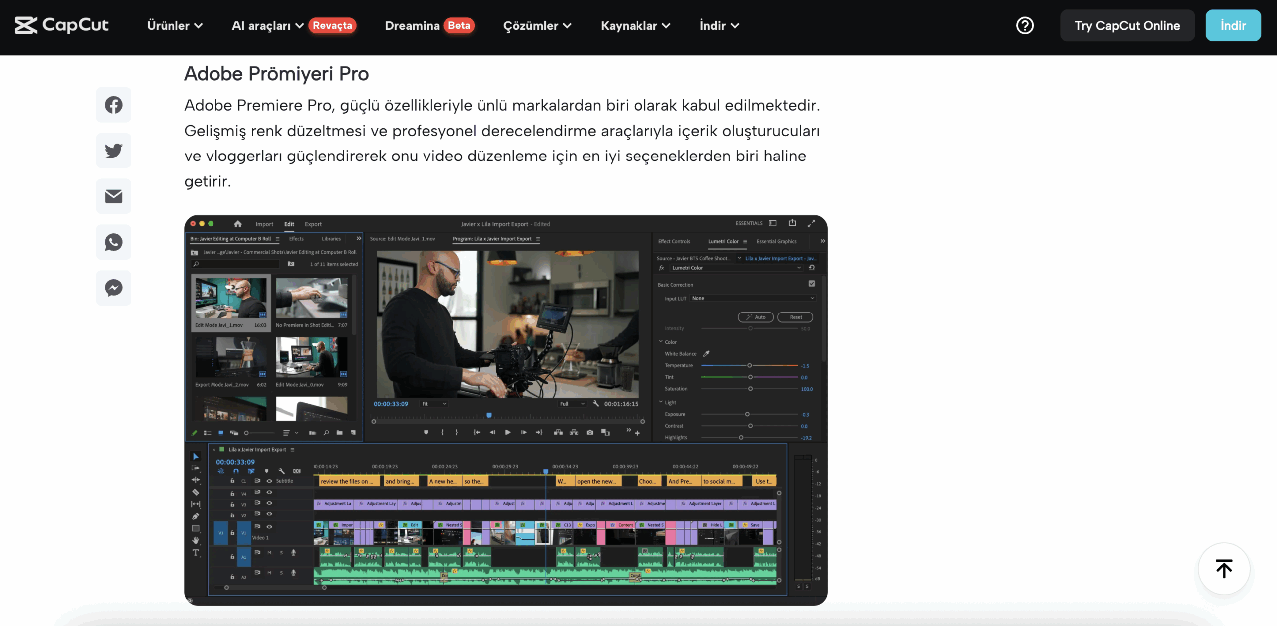Toggle the Subtitle track eye visibility
The height and width of the screenshot is (626, 1277).
(269, 481)
